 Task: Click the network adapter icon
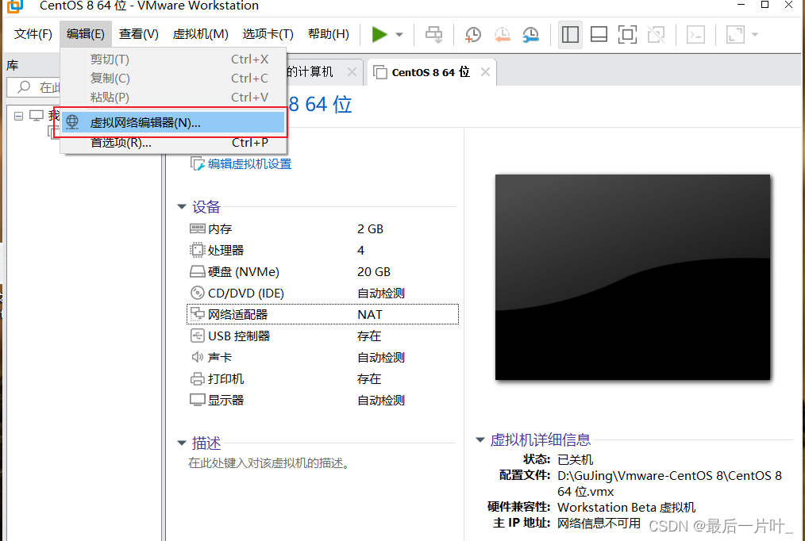[x=197, y=314]
